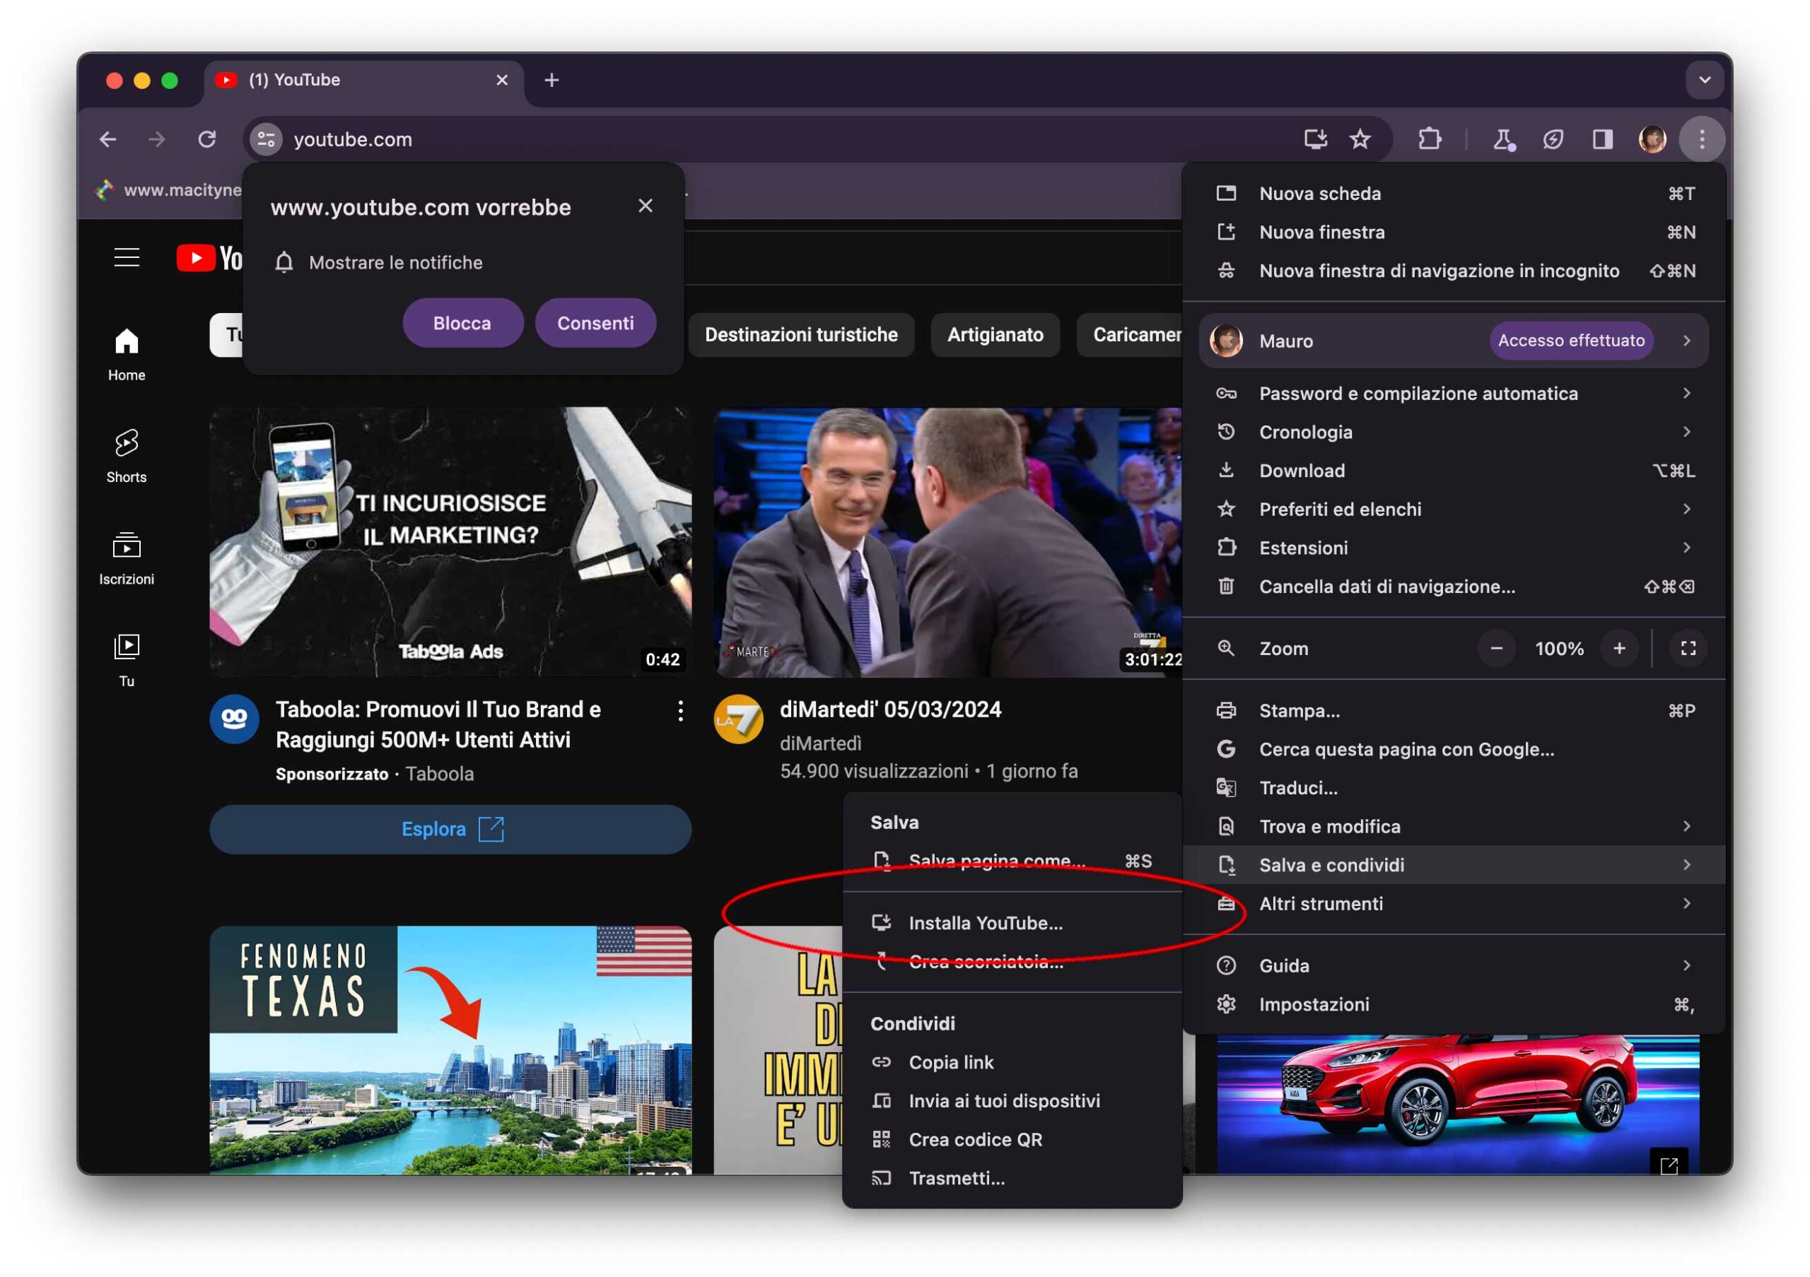Viewport: 1810px width, 1277px height.
Task: Click the bookmark star icon in address bar
Action: pos(1360,139)
